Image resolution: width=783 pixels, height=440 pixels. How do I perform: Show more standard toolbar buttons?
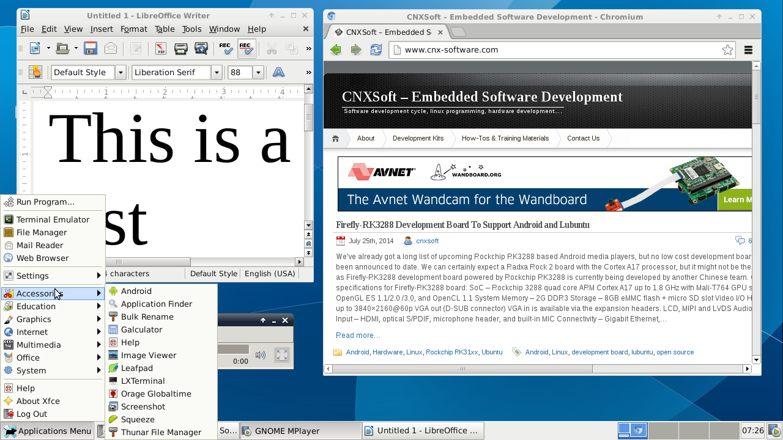(308, 48)
